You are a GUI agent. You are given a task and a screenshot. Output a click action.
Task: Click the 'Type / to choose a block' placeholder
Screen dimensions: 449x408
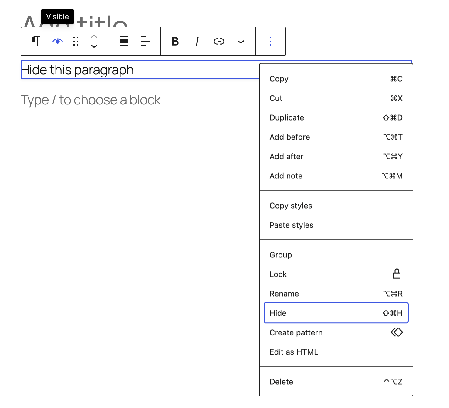(x=91, y=100)
